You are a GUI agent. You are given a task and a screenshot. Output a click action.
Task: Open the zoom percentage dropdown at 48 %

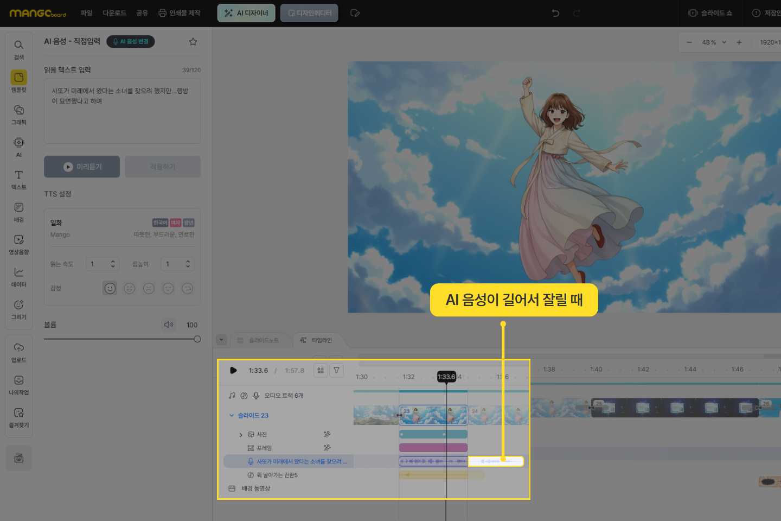(724, 42)
